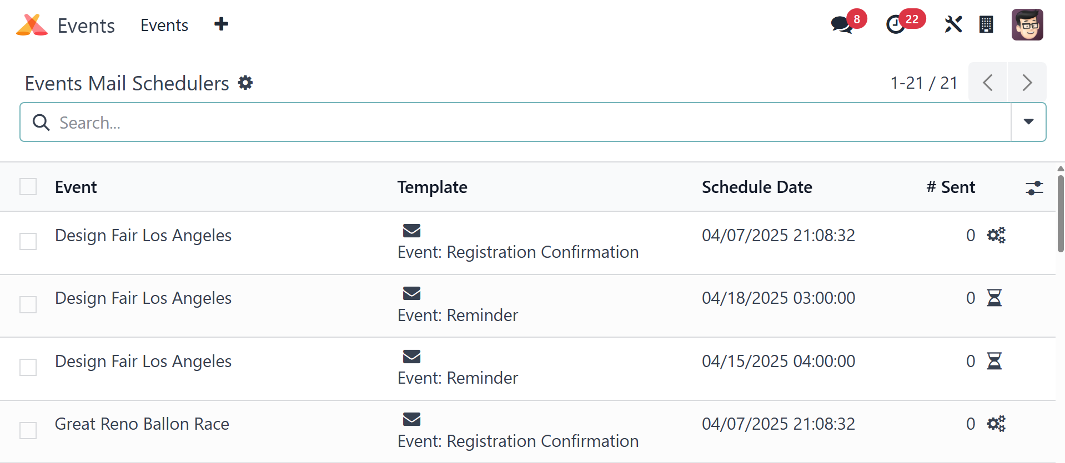Go to next page of records
The width and height of the screenshot is (1065, 463).
[1027, 83]
